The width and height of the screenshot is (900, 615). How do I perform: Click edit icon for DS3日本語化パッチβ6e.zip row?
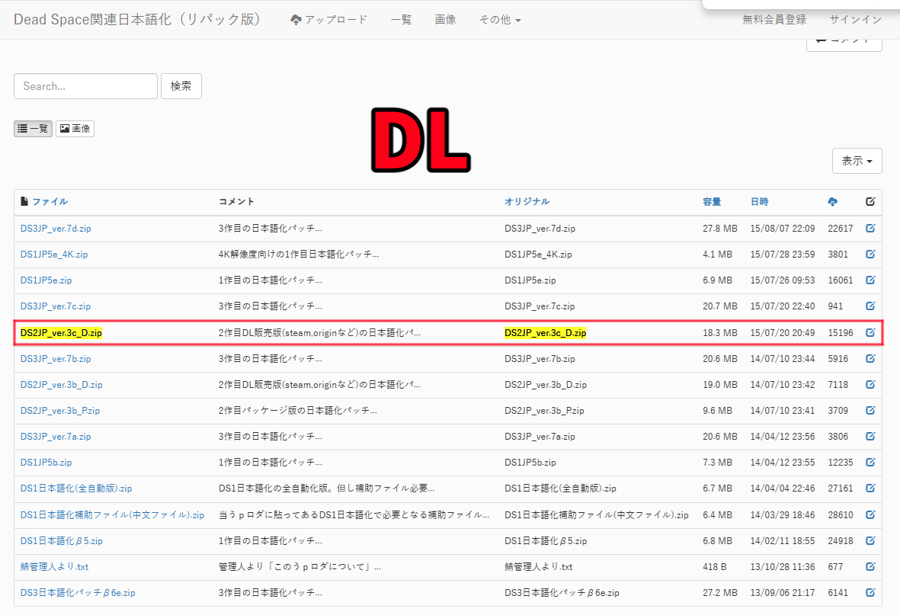[870, 593]
